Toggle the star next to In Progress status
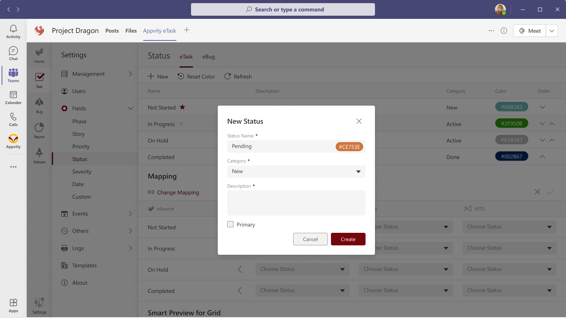The width and height of the screenshot is (566, 318). coord(181,124)
